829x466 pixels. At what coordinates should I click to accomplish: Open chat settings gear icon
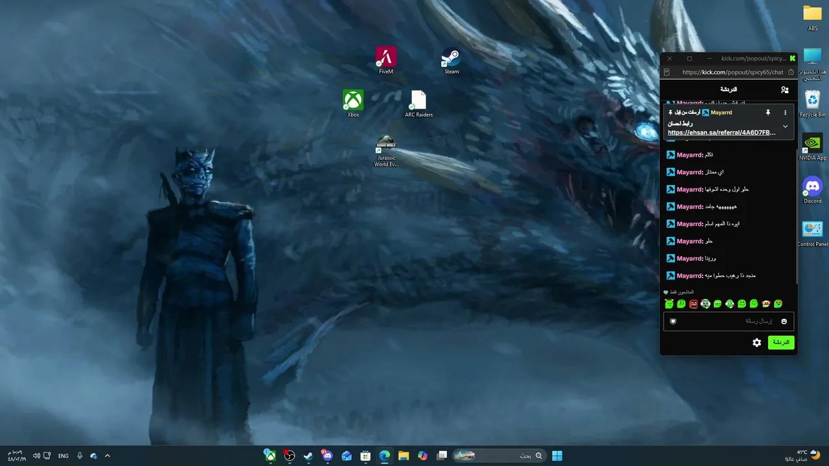756,342
